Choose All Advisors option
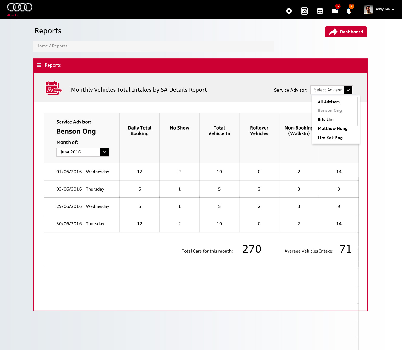Screen dimensions: 402x350 (x=329, y=102)
